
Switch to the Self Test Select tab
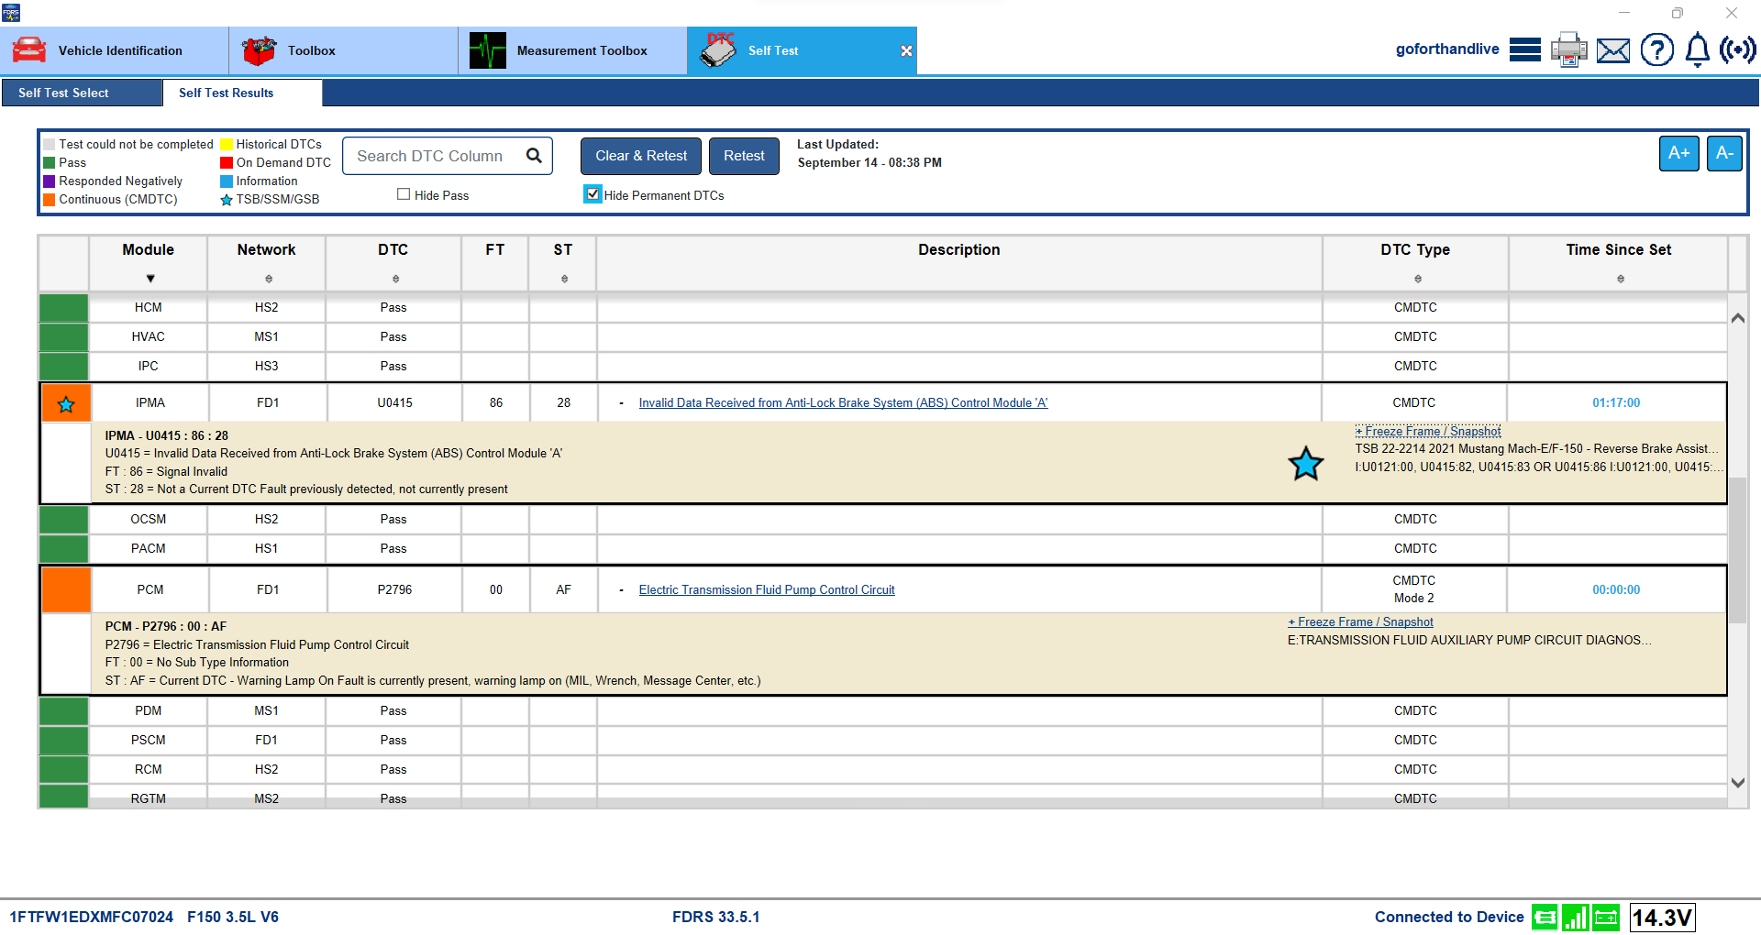click(63, 93)
